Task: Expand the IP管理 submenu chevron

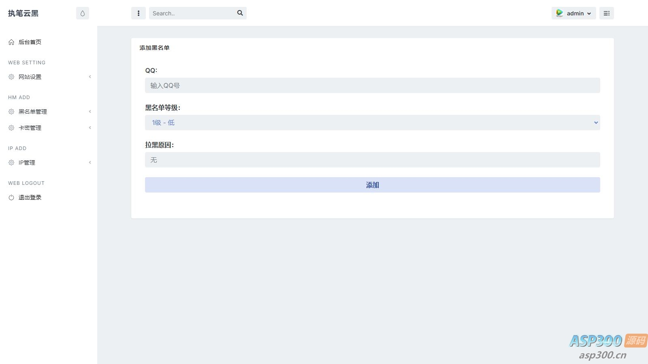Action: click(90, 163)
